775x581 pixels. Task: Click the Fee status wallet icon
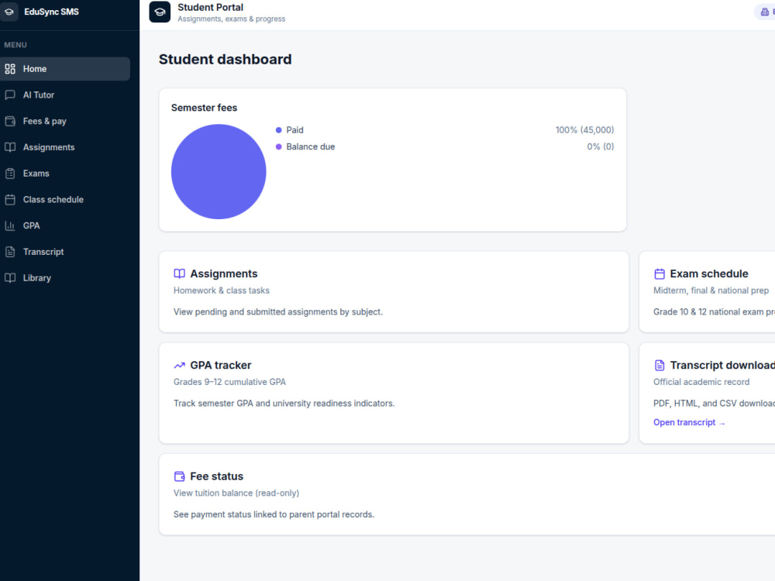(180, 476)
